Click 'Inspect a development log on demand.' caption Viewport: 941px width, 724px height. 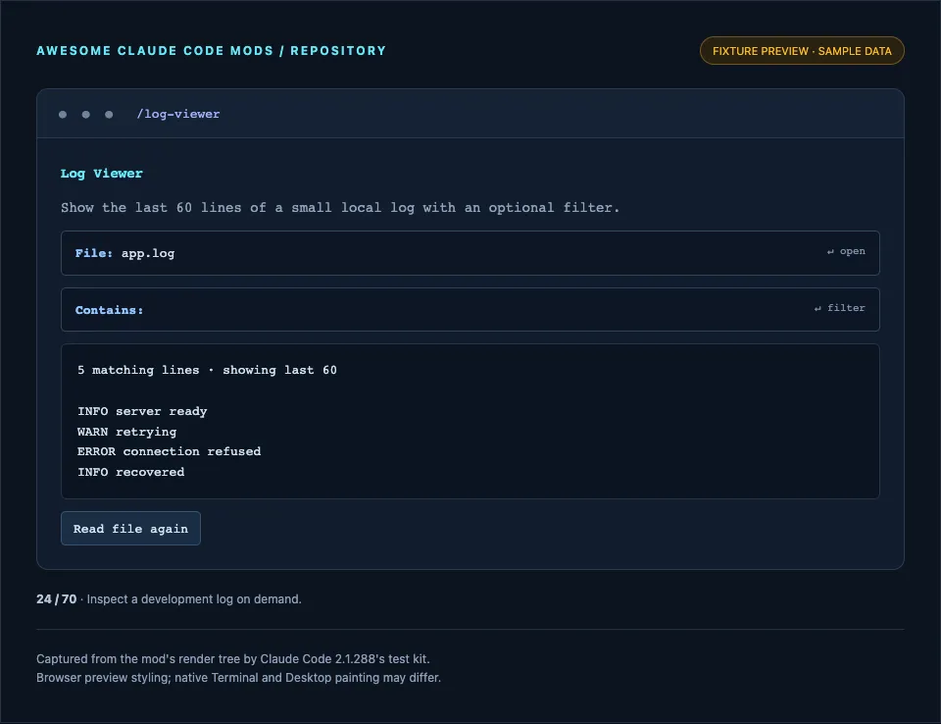pyautogui.click(x=194, y=599)
